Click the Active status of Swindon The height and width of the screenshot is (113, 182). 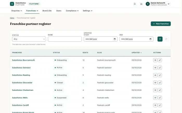point(58,68)
